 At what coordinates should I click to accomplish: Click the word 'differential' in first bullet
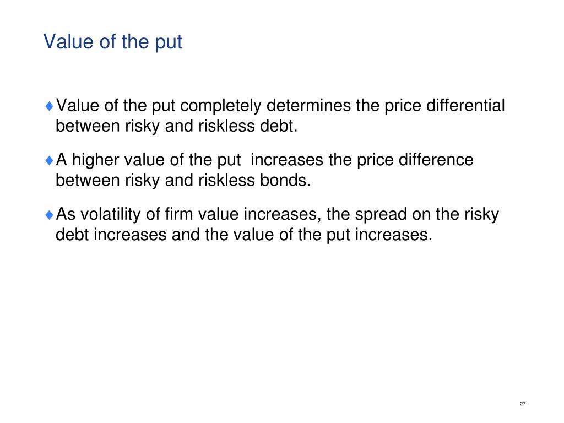click(x=465, y=105)
